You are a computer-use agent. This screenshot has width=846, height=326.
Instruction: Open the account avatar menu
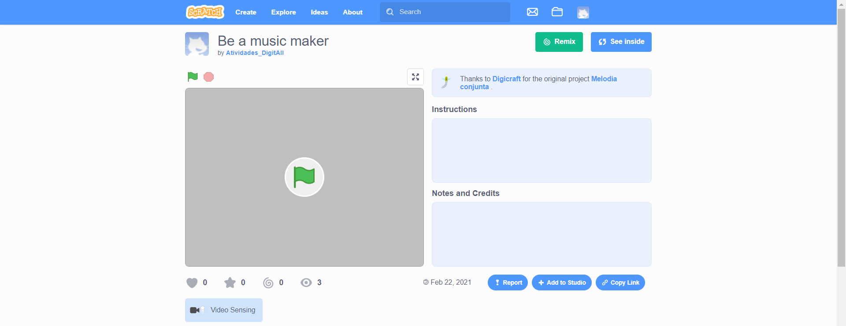point(583,12)
